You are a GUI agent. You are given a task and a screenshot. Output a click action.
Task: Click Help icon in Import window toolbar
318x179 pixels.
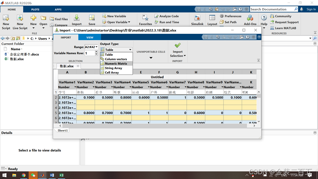(x=247, y=37)
